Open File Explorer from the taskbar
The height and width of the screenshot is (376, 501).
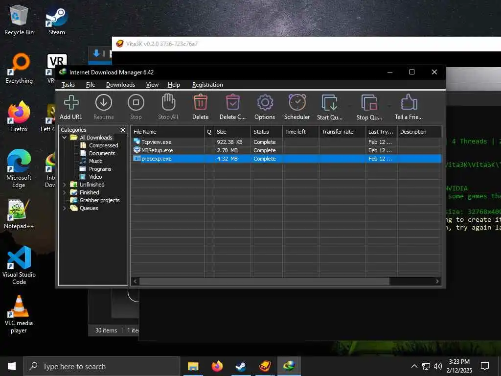click(x=193, y=366)
